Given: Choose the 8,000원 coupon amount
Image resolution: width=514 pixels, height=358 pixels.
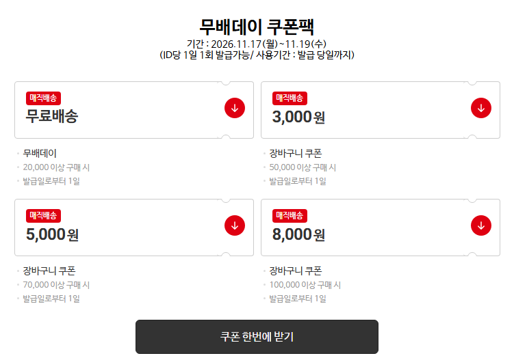Looking at the screenshot, I should tap(298, 235).
